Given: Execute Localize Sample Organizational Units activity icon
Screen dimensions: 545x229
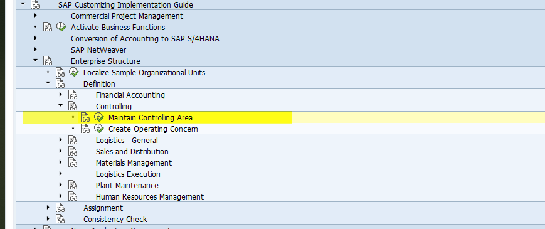Looking at the screenshot, I should 73,72.
